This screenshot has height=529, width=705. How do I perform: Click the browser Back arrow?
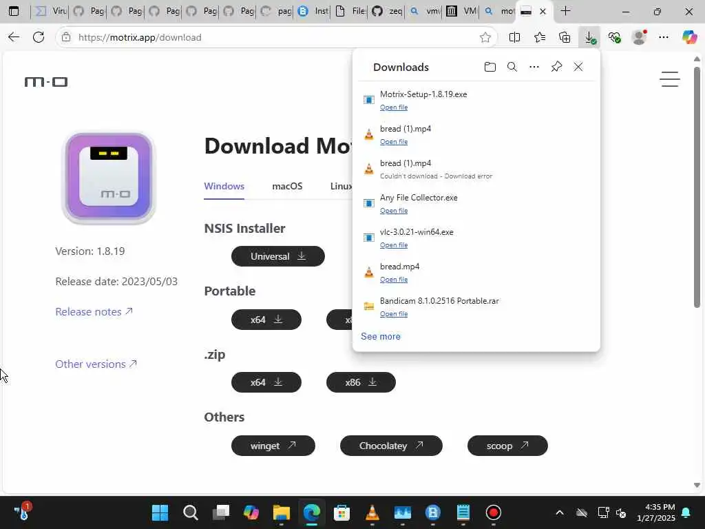(x=14, y=37)
